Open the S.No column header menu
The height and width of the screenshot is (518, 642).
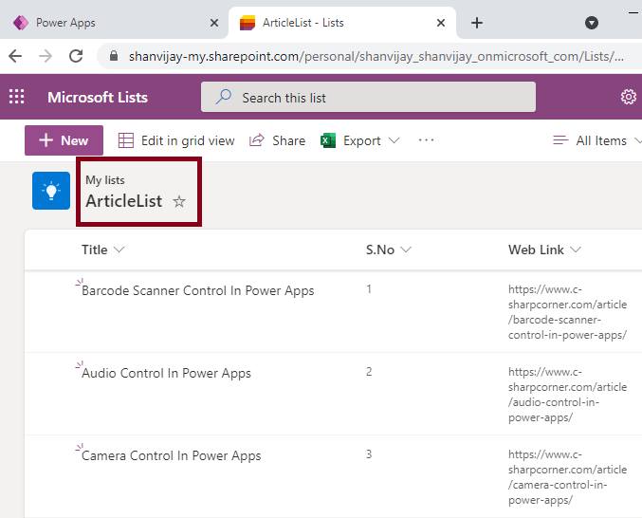(x=388, y=250)
